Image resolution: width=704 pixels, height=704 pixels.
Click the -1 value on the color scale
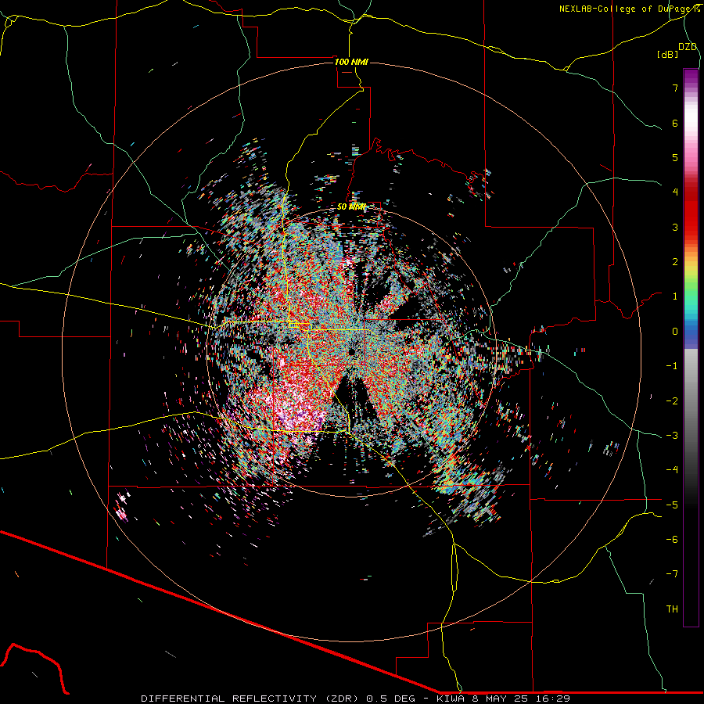click(672, 366)
